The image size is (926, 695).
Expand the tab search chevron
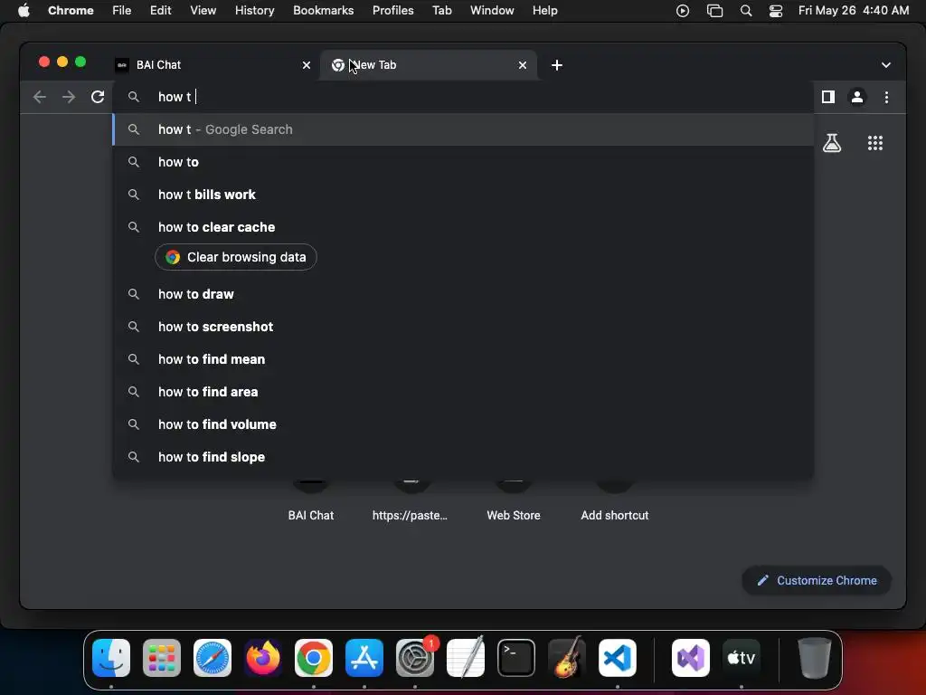pyautogui.click(x=886, y=65)
